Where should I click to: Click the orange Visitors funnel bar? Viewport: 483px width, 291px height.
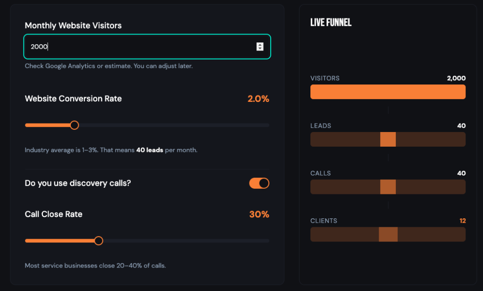click(x=388, y=92)
